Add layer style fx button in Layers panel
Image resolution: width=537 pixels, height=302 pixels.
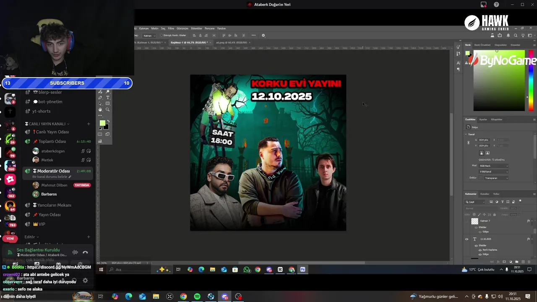(498, 262)
